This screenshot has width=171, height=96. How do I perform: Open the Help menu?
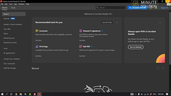click(x=28, y=4)
